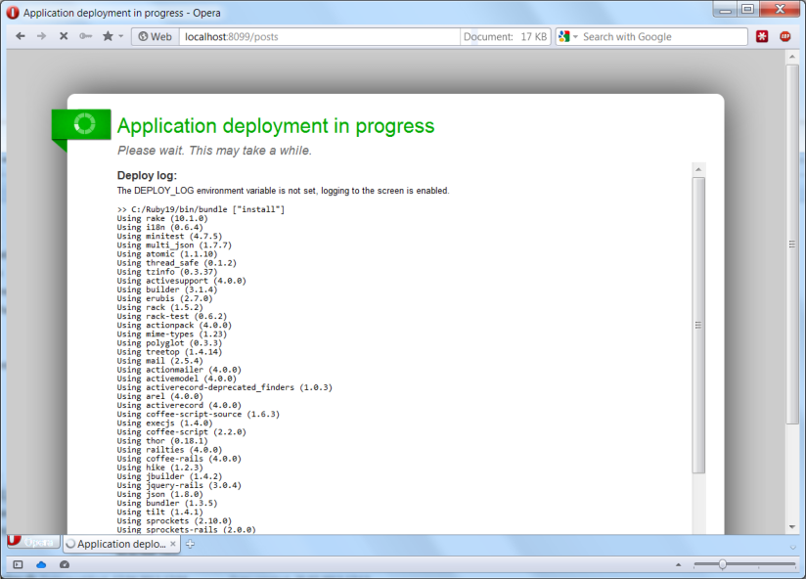806x579 pixels.
Task: Open the Opera menu button
Action: pyautogui.click(x=29, y=543)
